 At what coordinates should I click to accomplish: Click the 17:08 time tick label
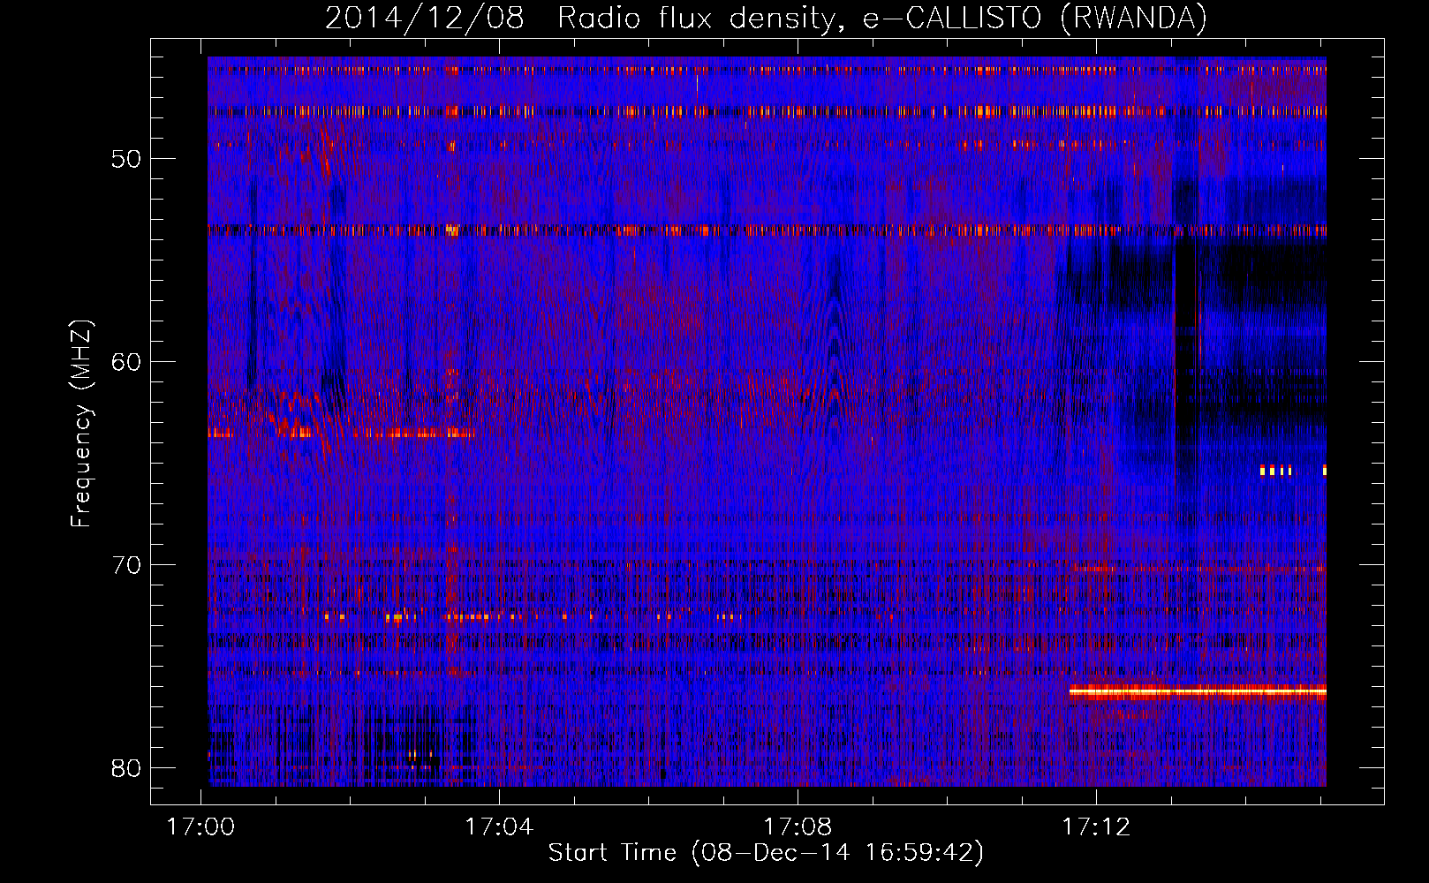point(798,827)
